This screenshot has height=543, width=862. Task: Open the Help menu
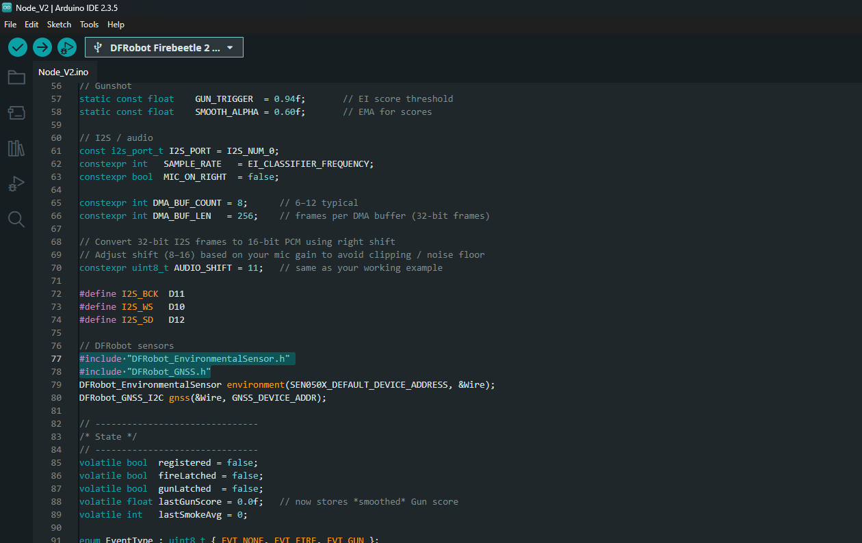(x=116, y=25)
